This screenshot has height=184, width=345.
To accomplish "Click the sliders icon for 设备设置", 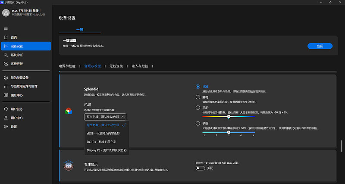I will pos(6,46).
